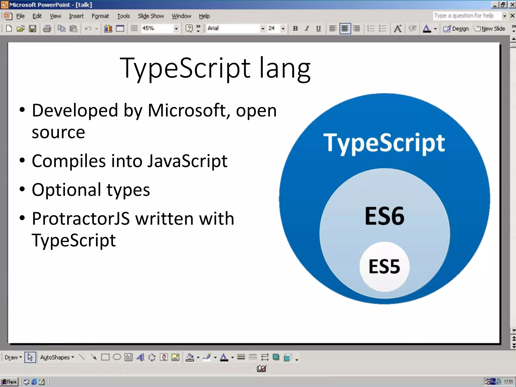Select the Oval drawing tool
The height and width of the screenshot is (387, 516).
click(x=117, y=357)
